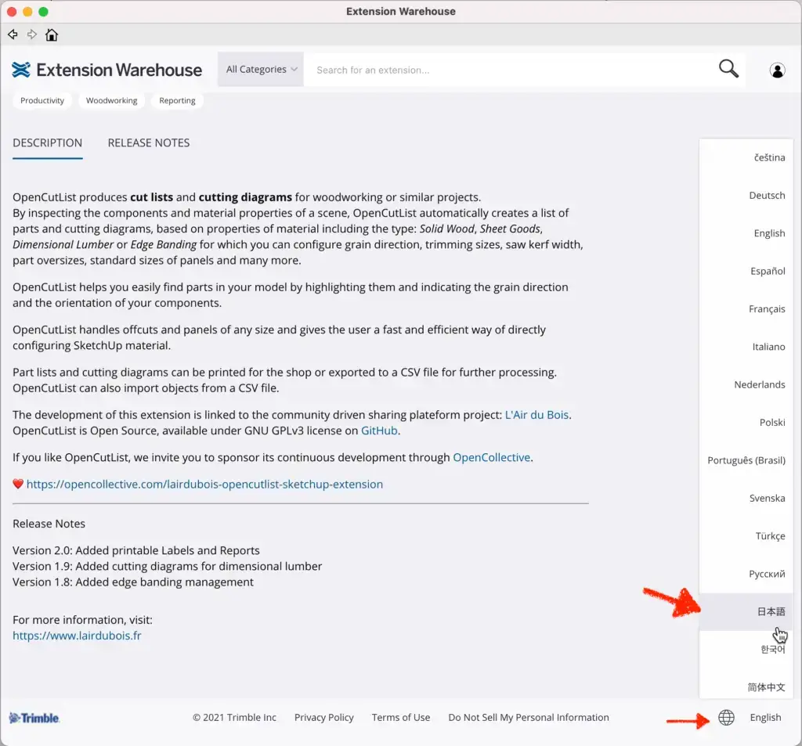Go forward with the forward arrow

point(31,34)
